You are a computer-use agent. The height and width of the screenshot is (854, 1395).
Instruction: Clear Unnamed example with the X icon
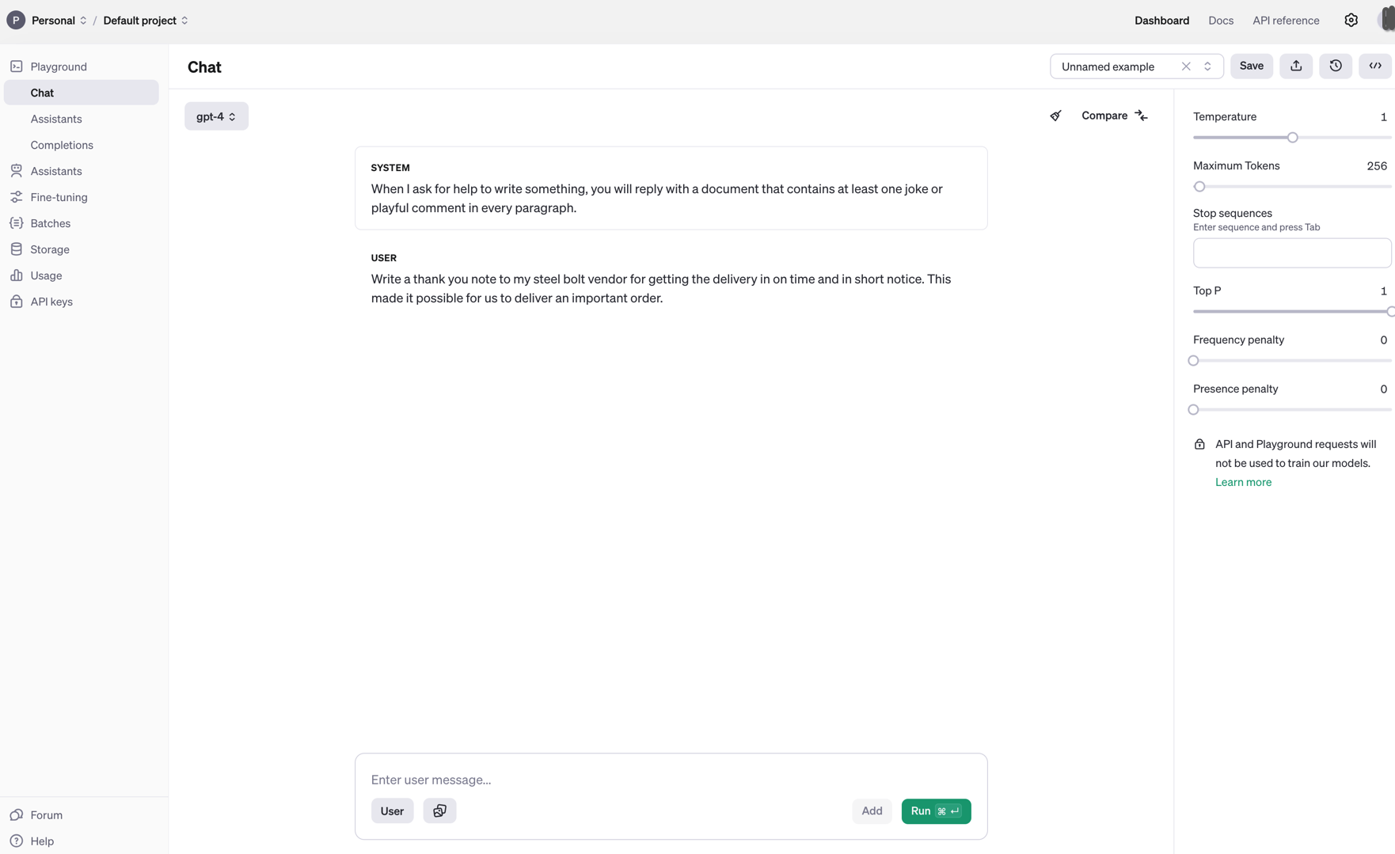[1186, 66]
